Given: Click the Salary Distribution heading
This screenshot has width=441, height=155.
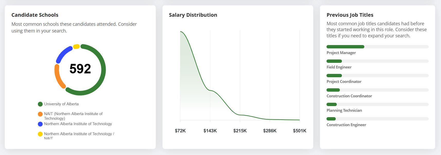Looking at the screenshot, I should point(193,15).
